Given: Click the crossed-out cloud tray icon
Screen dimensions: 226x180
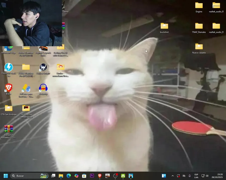Looking at the screenshot, I should [184, 176].
